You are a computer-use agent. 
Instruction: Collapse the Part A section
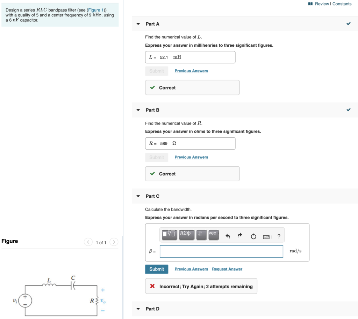point(138,24)
